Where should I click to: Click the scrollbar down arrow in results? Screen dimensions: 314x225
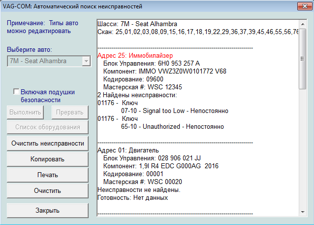302,212
